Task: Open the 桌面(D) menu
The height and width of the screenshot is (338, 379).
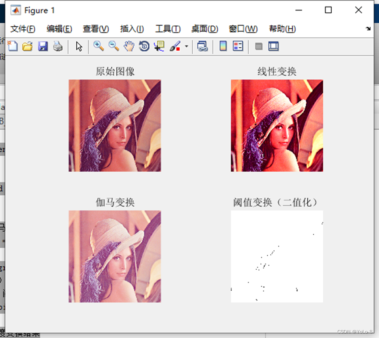Action: tap(205, 29)
